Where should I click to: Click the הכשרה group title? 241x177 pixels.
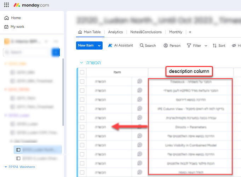pos(93,63)
